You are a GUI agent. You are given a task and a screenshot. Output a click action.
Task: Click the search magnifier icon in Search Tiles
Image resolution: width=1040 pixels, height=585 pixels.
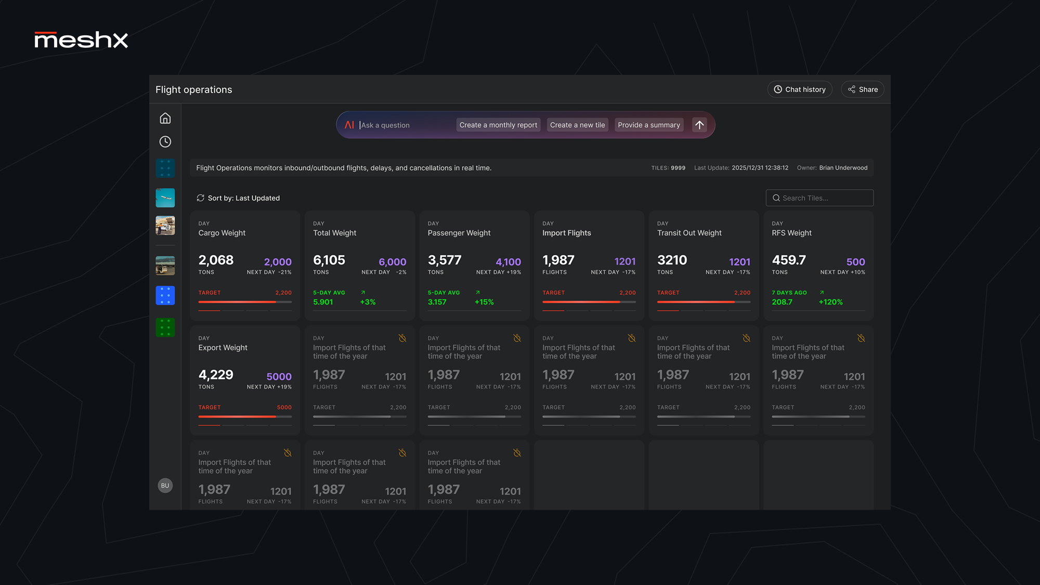(x=776, y=198)
